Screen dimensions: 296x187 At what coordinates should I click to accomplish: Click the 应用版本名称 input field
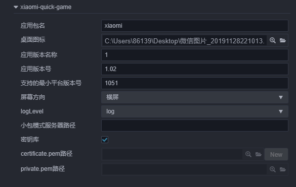[195, 55]
